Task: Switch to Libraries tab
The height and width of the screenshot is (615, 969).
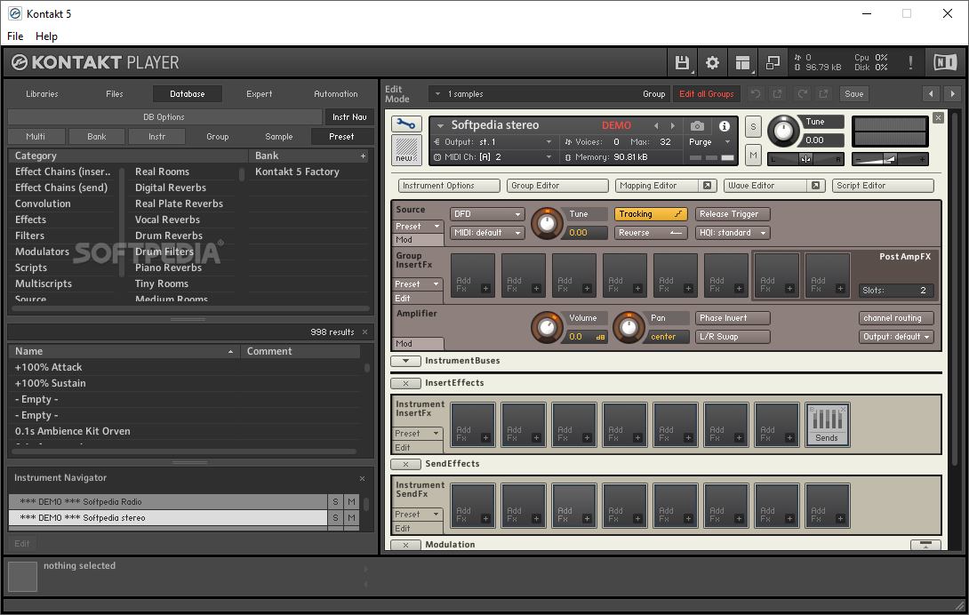Action: pos(42,94)
